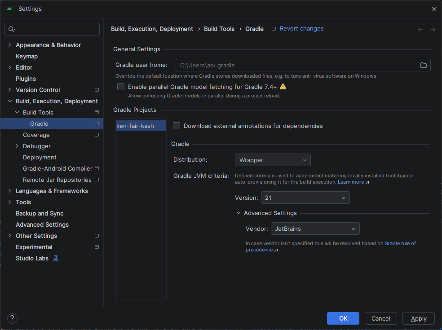Screen dimensions: 442x330
Task: Open the Keymap settings page
Action: [27, 56]
